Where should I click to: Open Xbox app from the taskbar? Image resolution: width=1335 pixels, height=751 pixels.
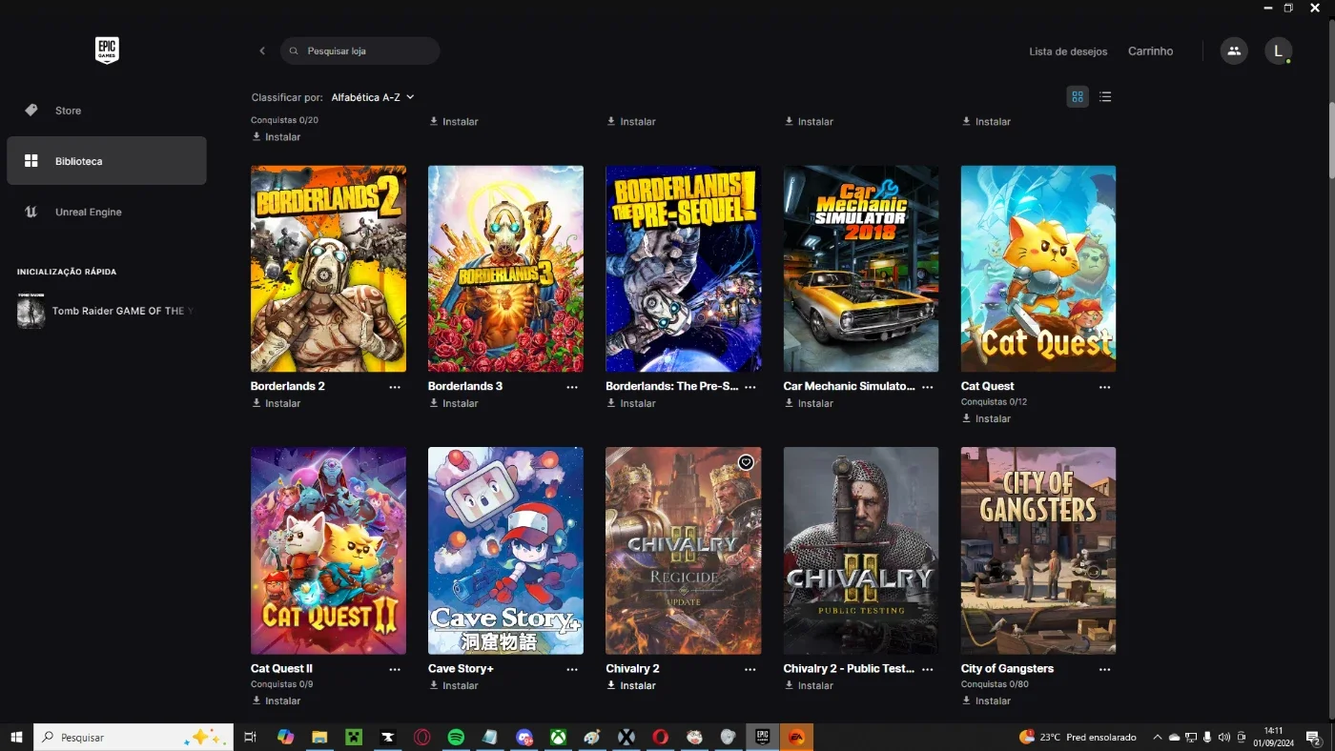point(558,737)
